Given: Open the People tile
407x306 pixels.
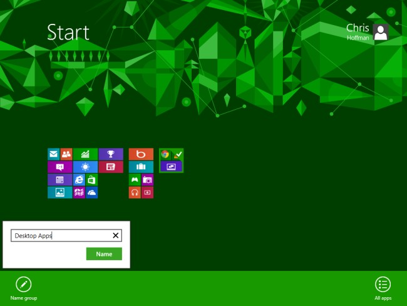Looking at the screenshot, I should (x=66, y=154).
